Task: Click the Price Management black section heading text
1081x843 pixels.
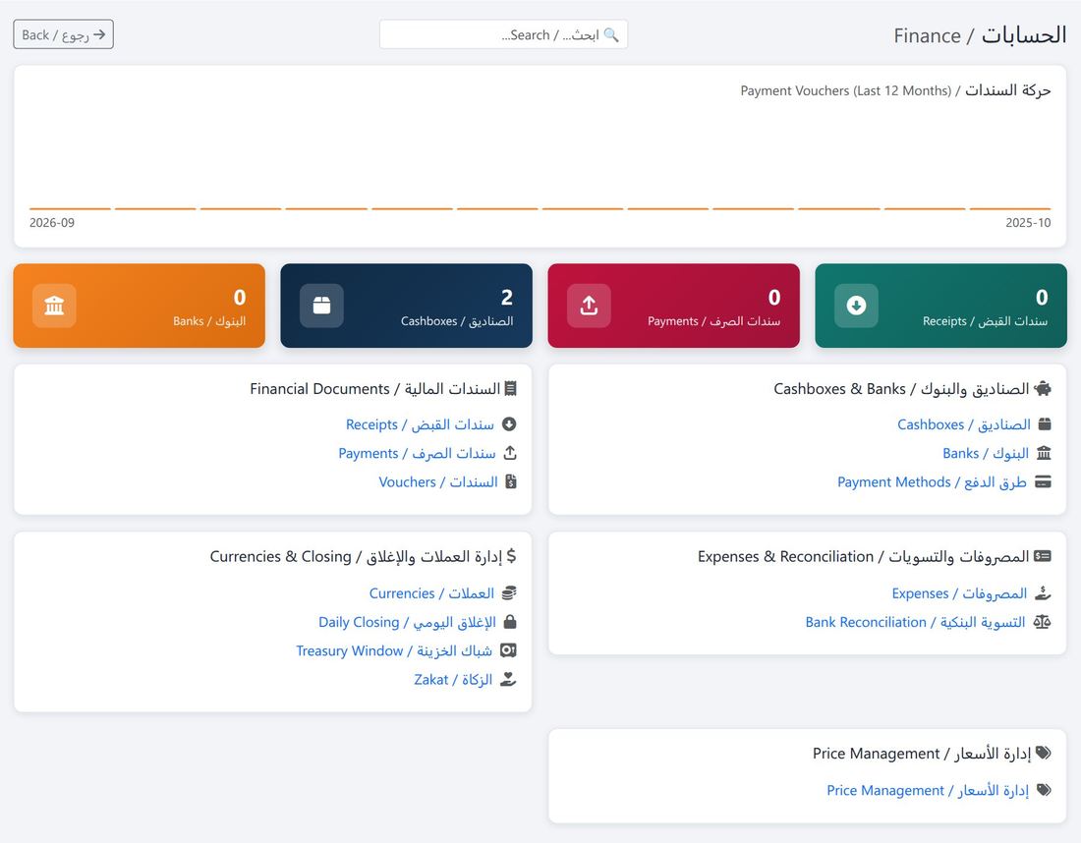Action: pos(922,754)
